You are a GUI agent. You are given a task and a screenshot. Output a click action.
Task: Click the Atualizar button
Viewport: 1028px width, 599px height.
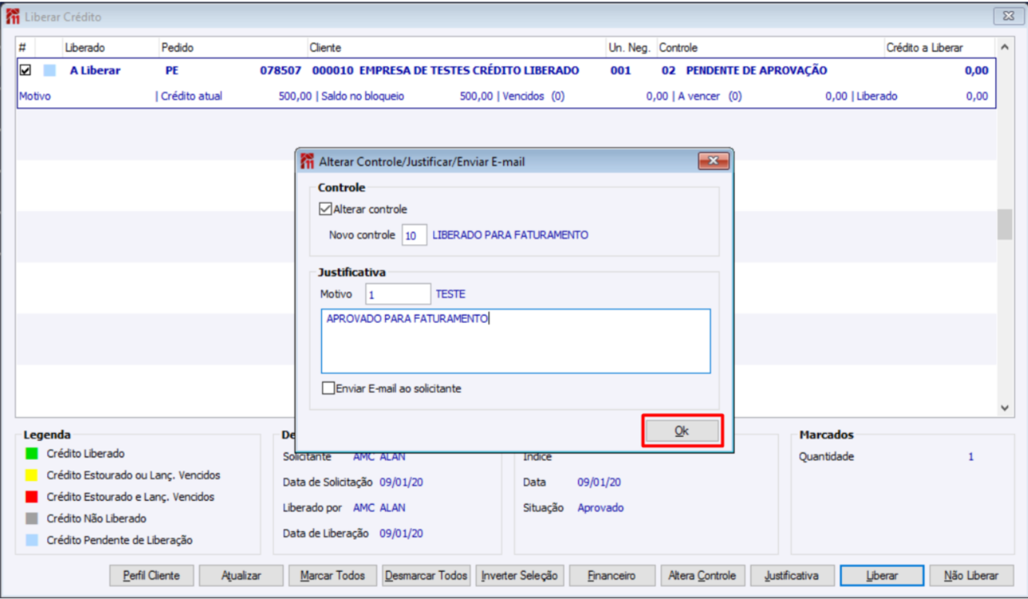pyautogui.click(x=241, y=576)
